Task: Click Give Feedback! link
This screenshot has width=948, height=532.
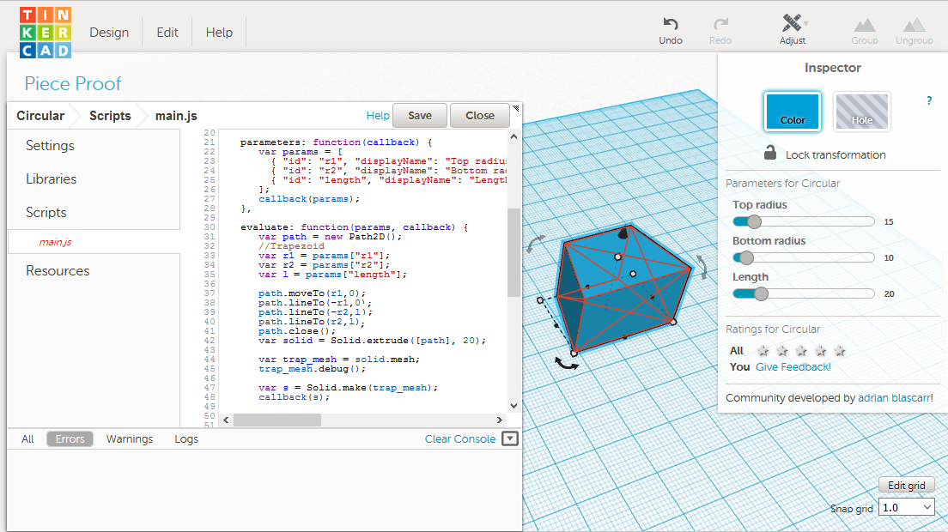Action: (x=793, y=366)
